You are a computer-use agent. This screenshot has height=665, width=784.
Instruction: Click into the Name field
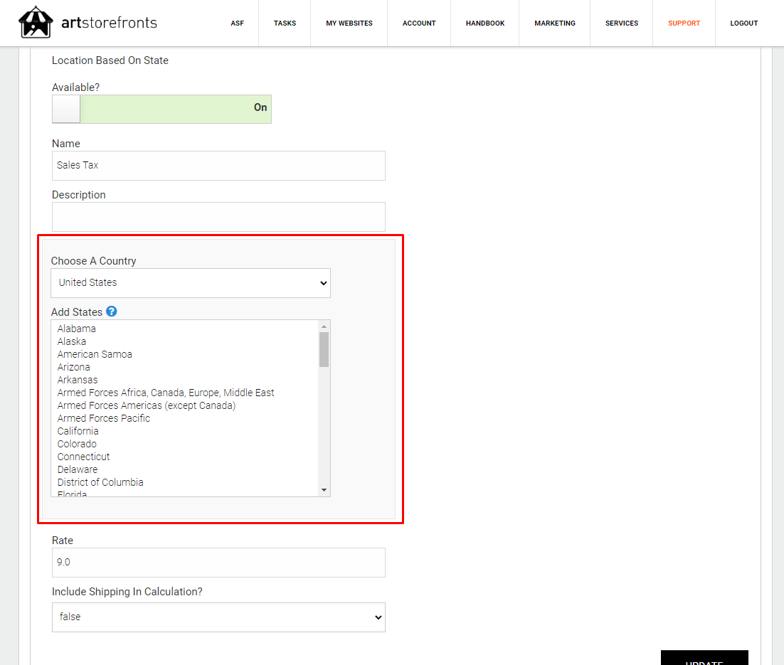[x=218, y=166]
